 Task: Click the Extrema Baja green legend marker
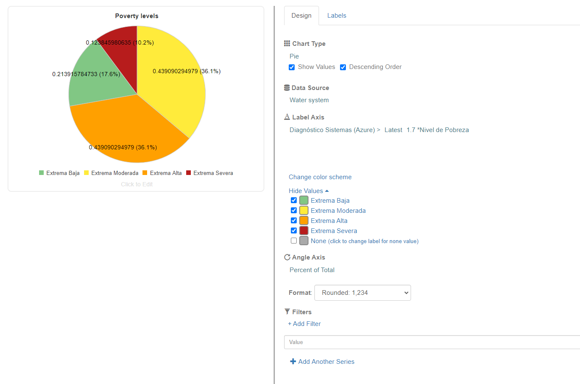[x=41, y=172]
